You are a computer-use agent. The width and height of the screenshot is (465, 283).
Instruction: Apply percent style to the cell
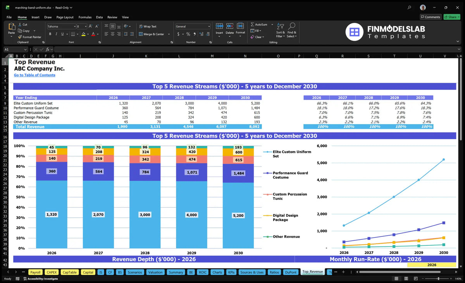[x=189, y=34]
